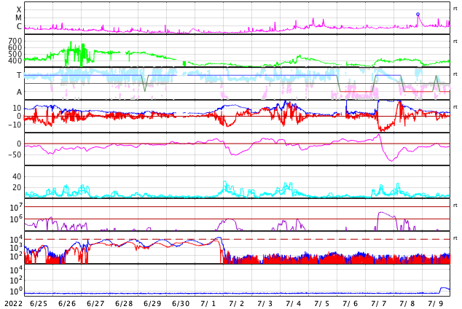The width and height of the screenshot is (462, 309).
Task: Click the rt label beside the X M C panel
Action: pos(455,9)
